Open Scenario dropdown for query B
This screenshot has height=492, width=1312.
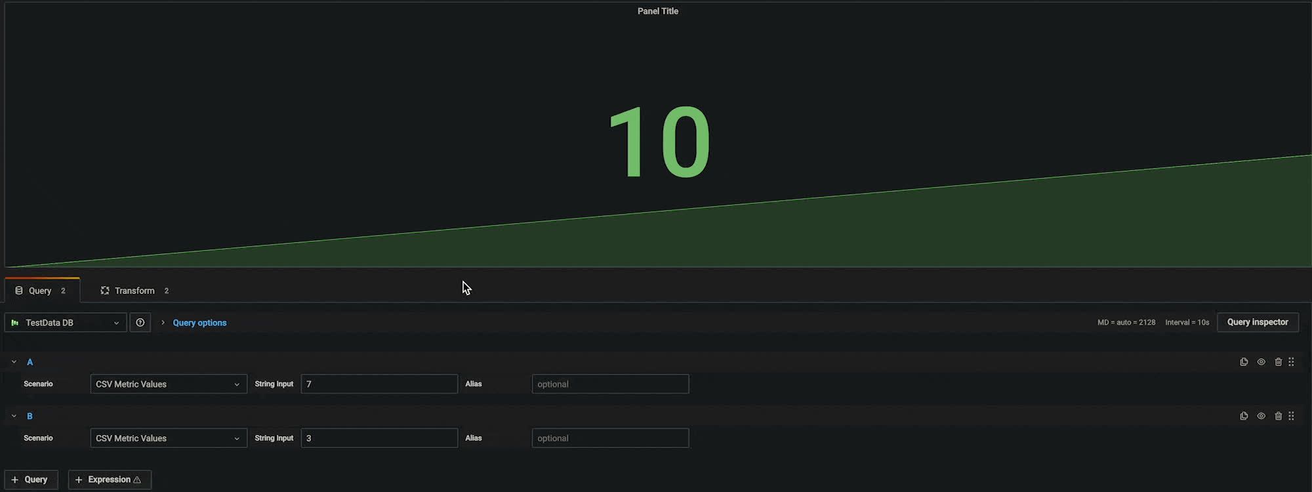(x=168, y=438)
